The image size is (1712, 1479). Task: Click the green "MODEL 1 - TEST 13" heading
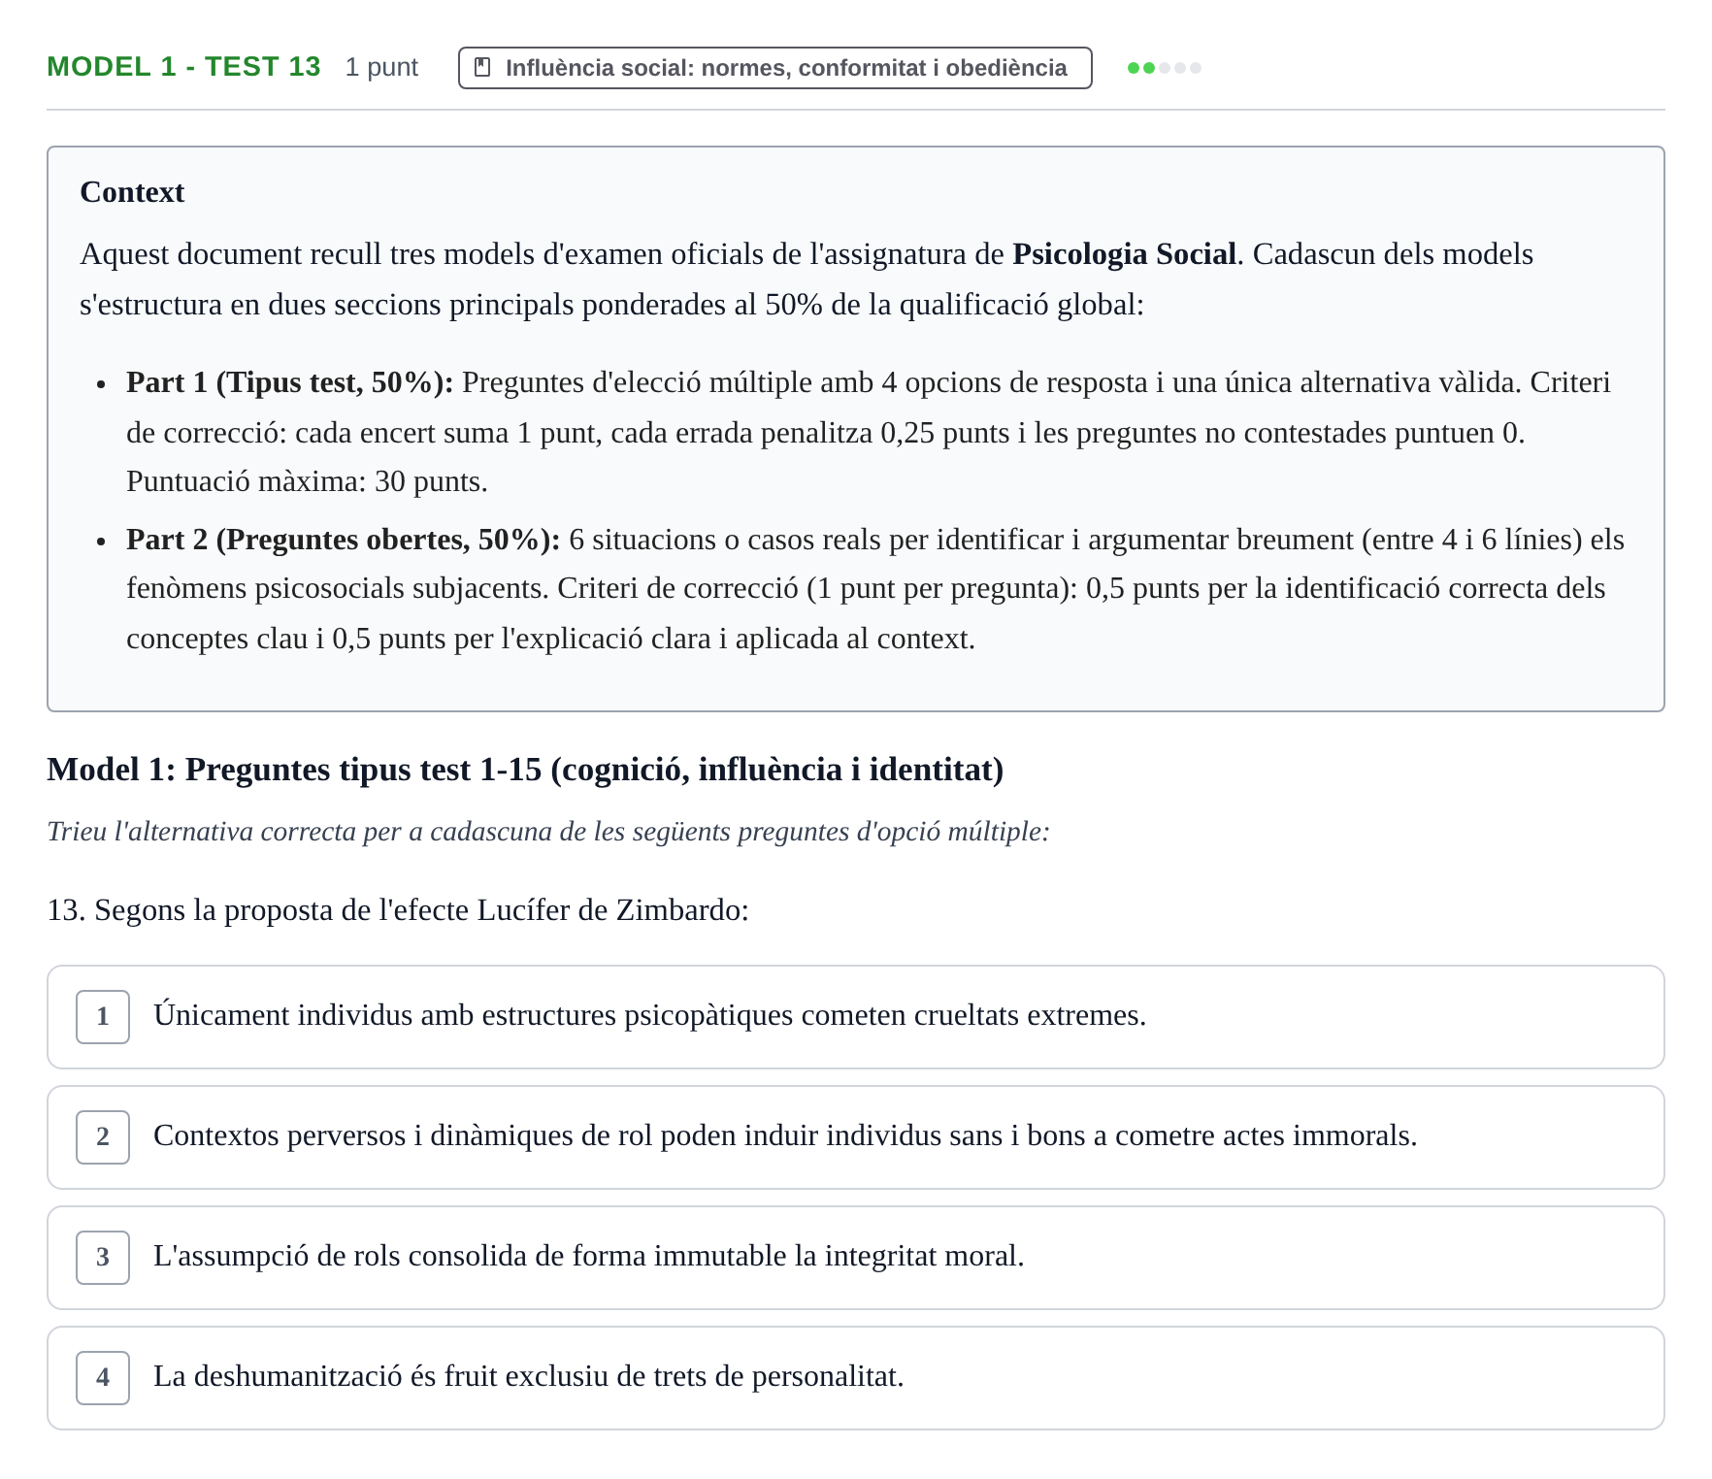pos(183,67)
